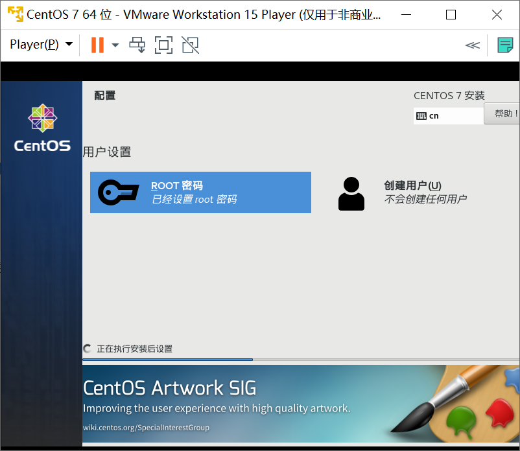Click the user silhouette icon
Screen dimensions: 520x451
(351, 194)
